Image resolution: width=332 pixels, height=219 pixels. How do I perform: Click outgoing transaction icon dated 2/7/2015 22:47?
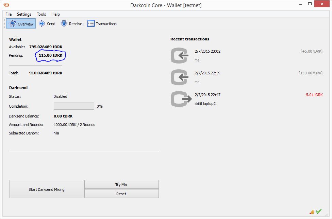tap(181, 99)
